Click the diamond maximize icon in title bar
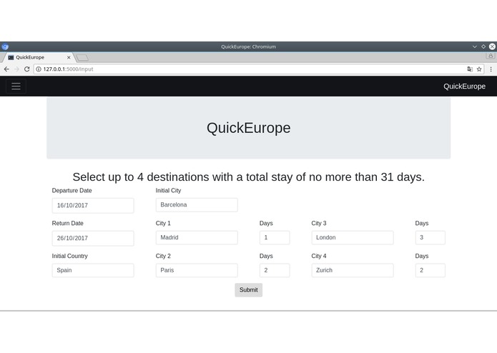 [483, 46]
